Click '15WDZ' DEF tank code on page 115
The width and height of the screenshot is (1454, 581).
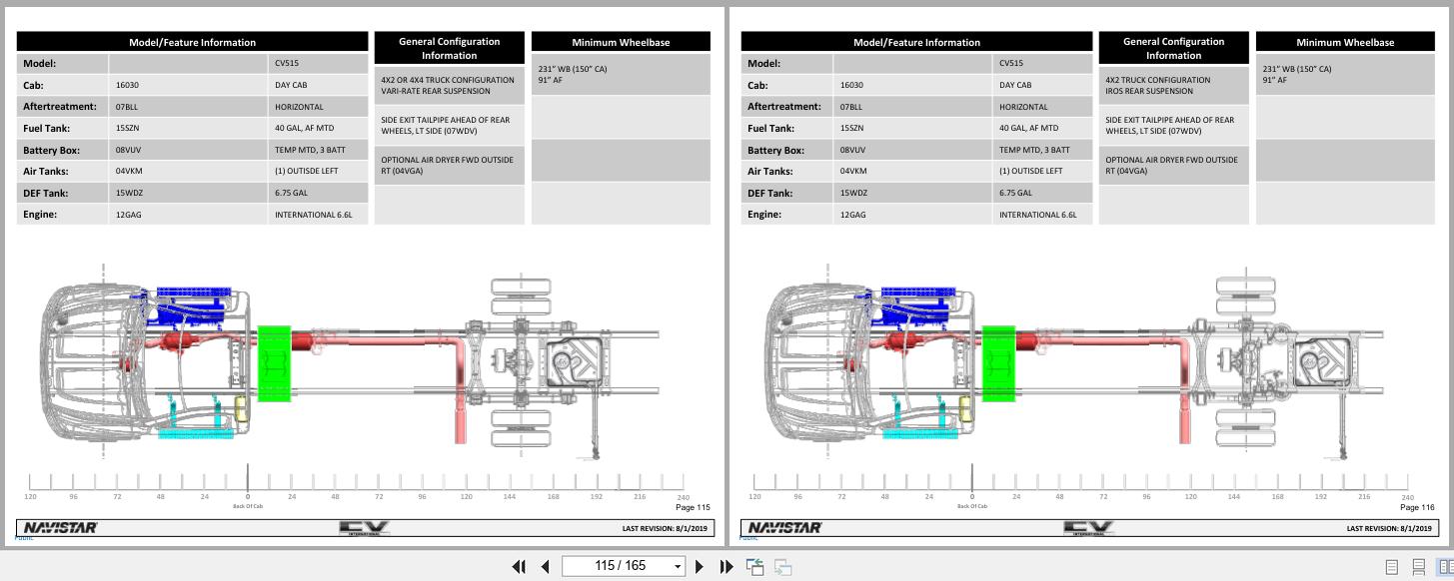[129, 193]
